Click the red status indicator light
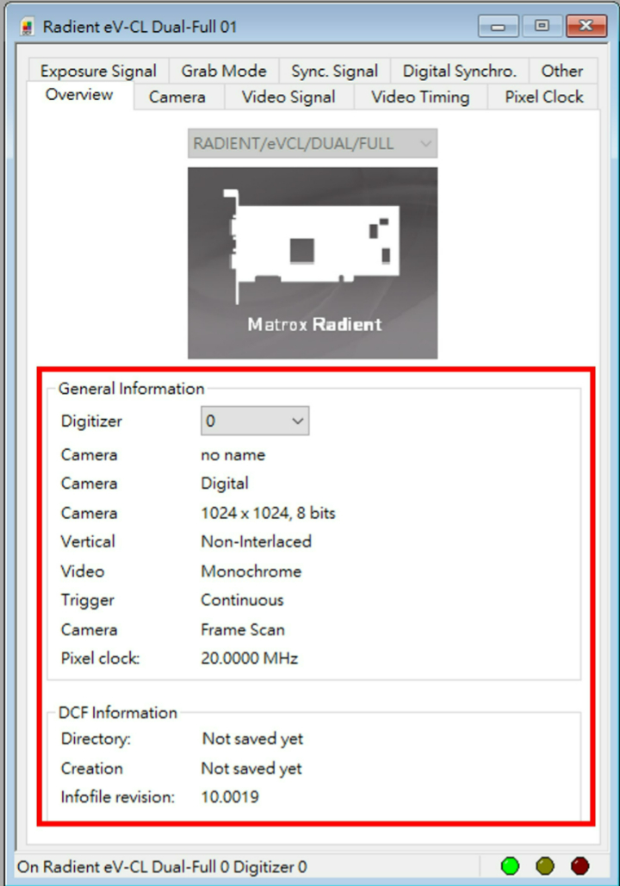Viewport: 620px width, 886px height. 580,866
